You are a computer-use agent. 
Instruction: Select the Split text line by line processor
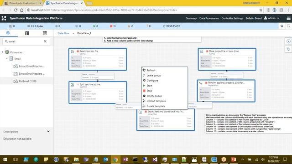tap(98, 92)
